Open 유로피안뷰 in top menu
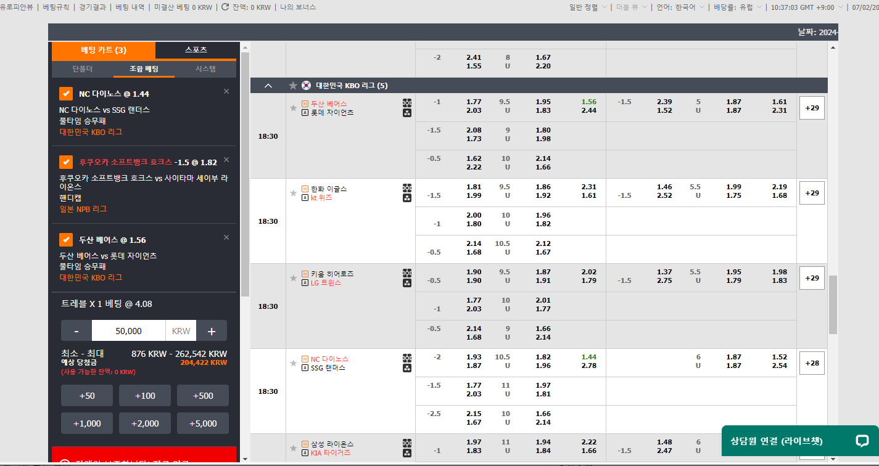This screenshot has width=879, height=466. 17,7
